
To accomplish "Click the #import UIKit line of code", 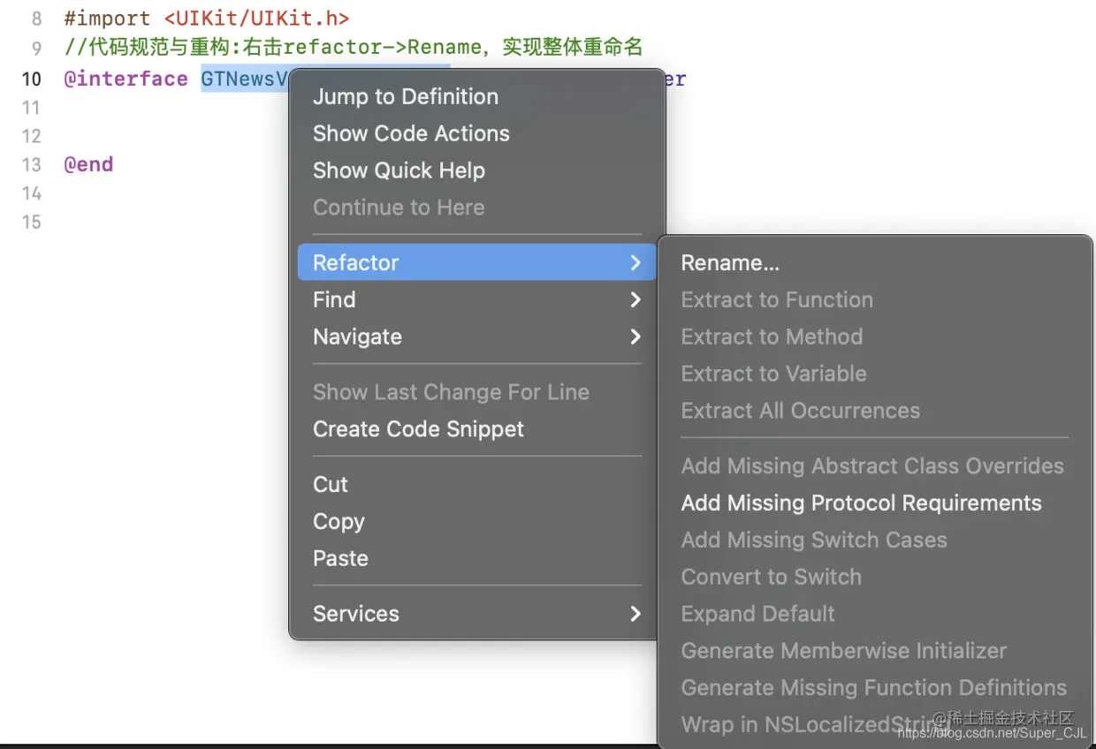I will coord(206,18).
